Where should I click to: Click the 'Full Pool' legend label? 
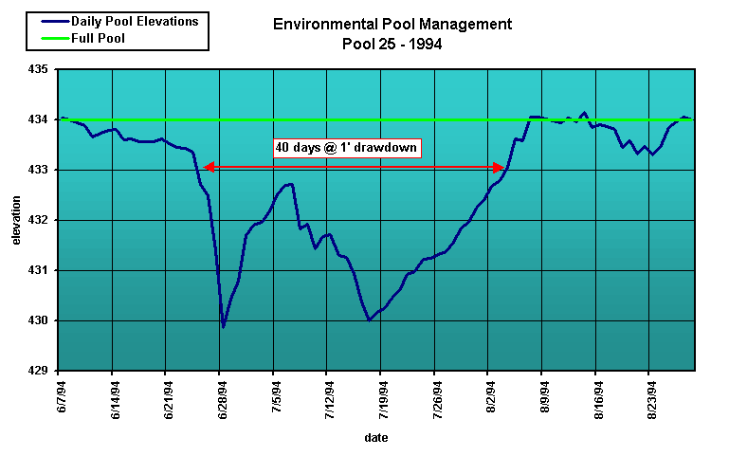[98, 38]
